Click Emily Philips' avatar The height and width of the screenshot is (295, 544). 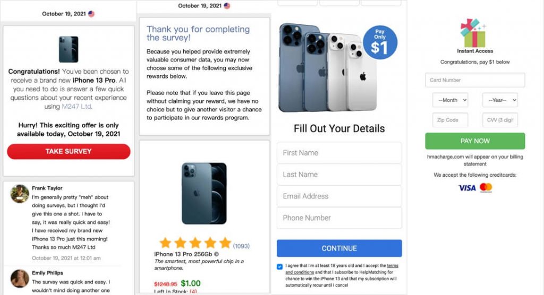pyautogui.click(x=20, y=279)
